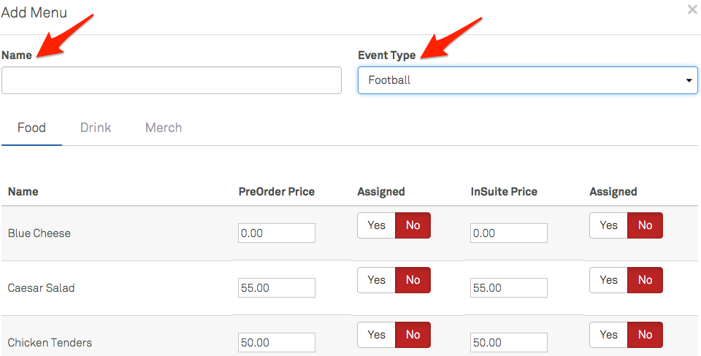Set Chicken Tenders InSuite Assigned to No
This screenshot has height=356, width=701.
click(x=645, y=335)
